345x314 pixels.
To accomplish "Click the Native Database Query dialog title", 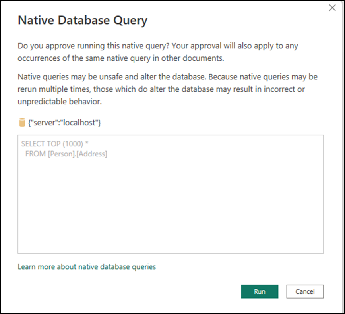I will tap(82, 20).
